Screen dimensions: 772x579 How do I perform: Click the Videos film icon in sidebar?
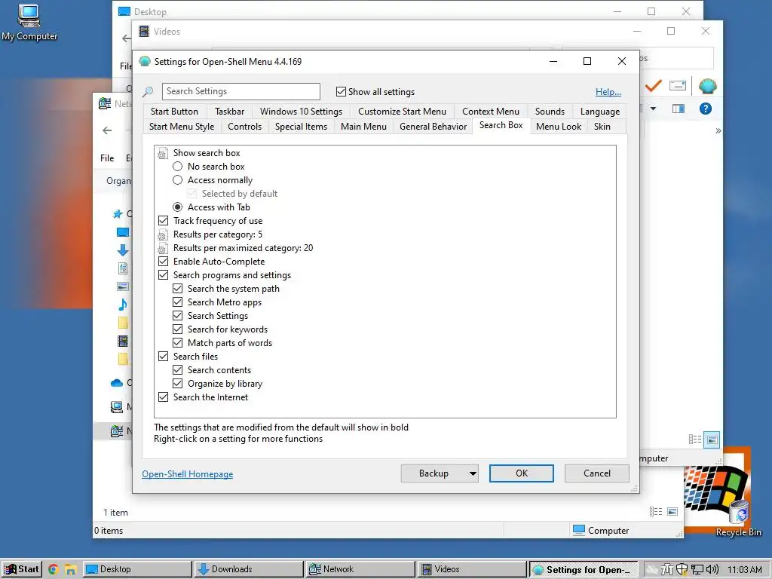point(123,341)
